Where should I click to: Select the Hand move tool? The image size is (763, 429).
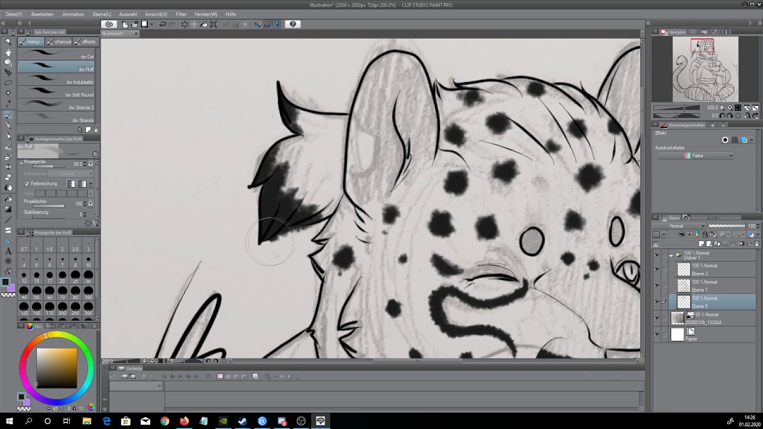pyautogui.click(x=8, y=51)
